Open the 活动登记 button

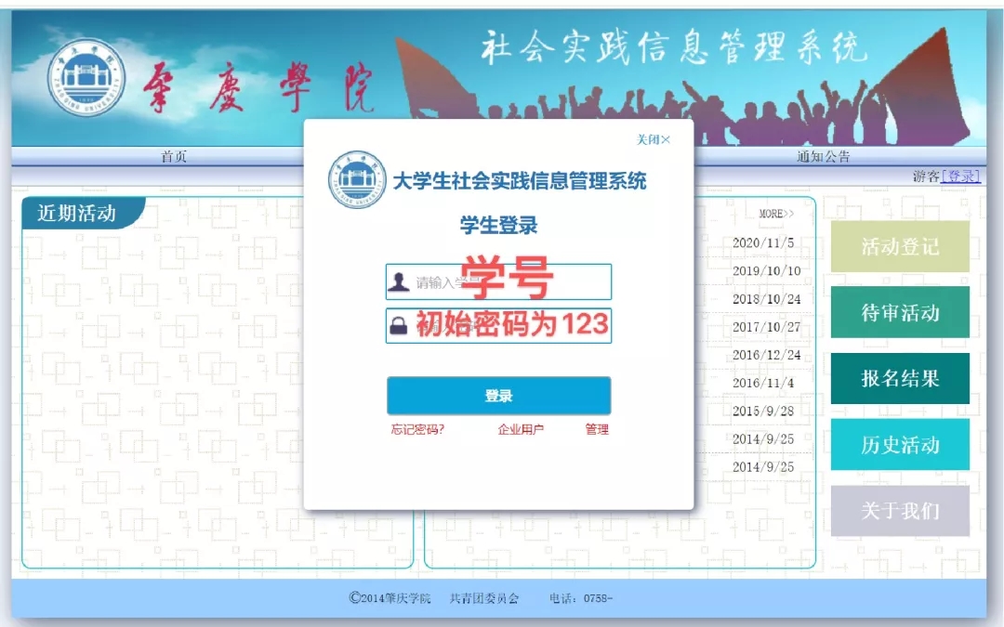click(900, 246)
